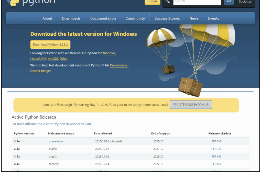Click the pre-release status link for 3.14

click(56, 141)
